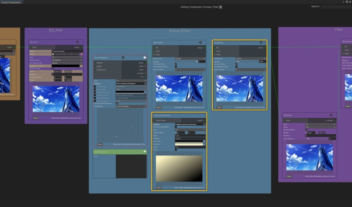Open the End Color swatch

(x=189, y=144)
